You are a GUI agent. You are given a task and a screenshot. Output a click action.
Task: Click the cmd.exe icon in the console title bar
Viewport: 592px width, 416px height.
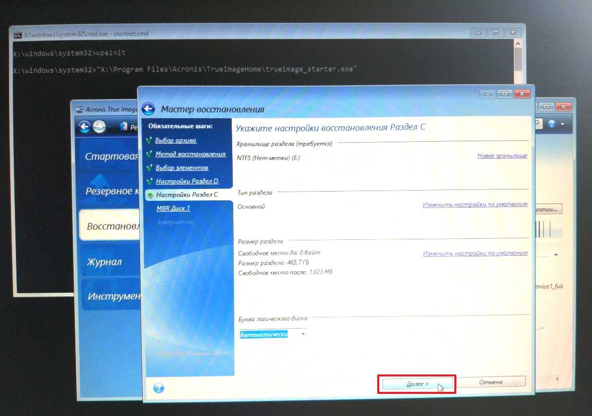(17, 35)
